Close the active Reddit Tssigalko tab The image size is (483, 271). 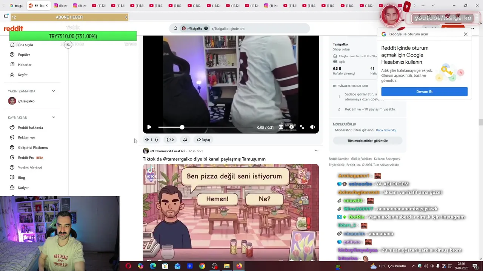pyautogui.click(x=47, y=6)
